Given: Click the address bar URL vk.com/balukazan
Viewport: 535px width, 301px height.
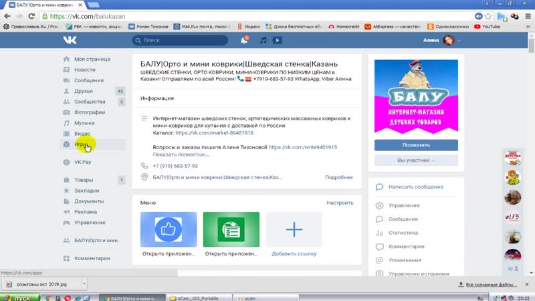Looking at the screenshot, I should (x=88, y=16).
